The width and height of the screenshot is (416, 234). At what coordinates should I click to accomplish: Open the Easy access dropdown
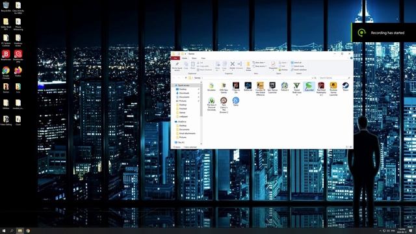pos(259,66)
